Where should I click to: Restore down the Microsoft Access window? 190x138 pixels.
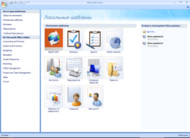pos(181,2)
